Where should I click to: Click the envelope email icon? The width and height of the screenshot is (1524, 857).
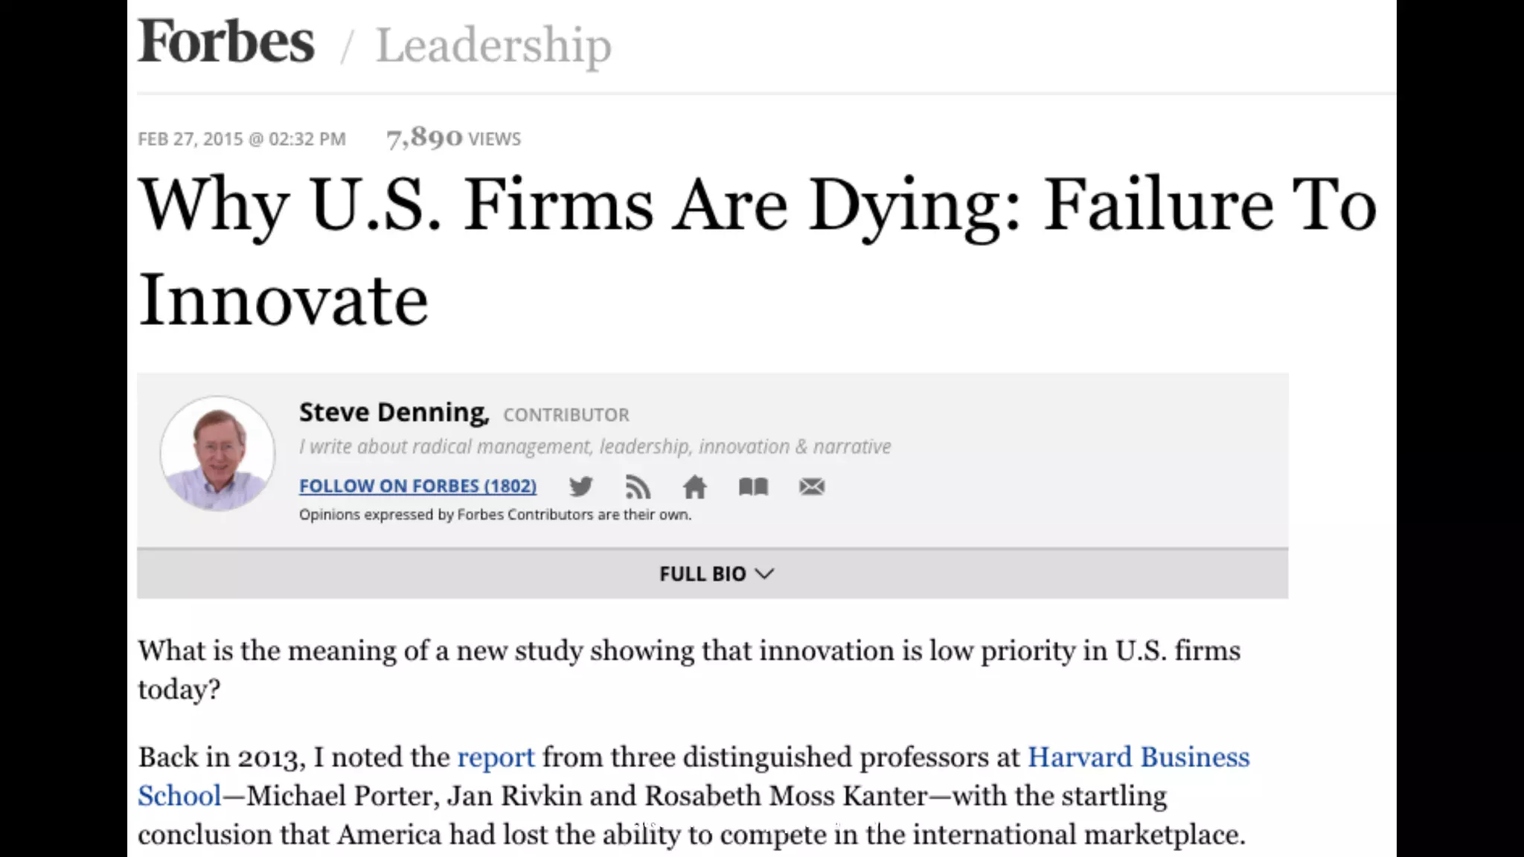click(811, 487)
